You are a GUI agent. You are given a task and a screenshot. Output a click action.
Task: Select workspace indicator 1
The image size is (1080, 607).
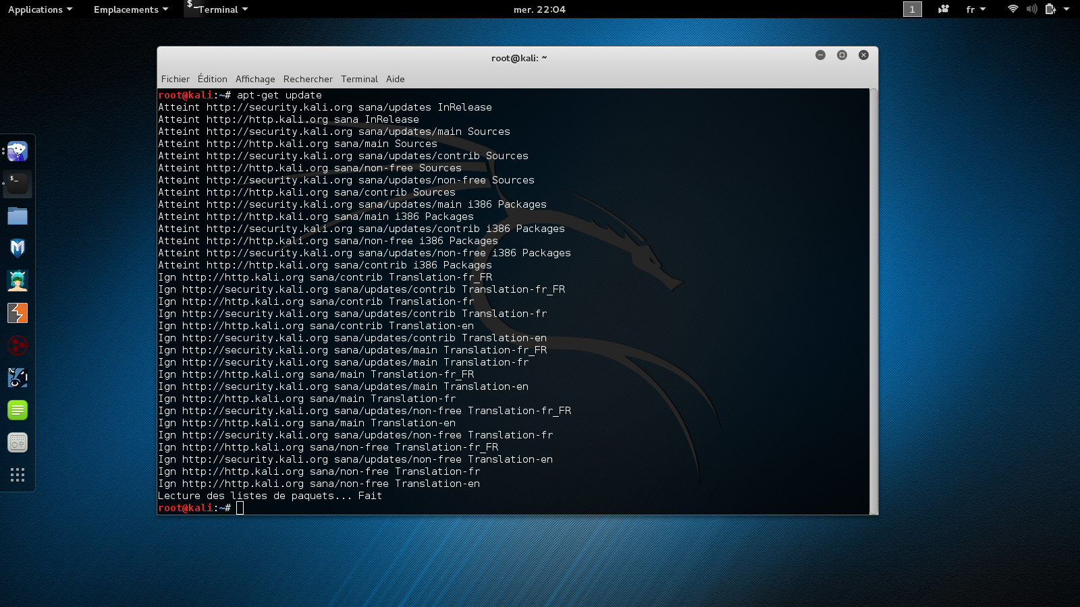913,9
